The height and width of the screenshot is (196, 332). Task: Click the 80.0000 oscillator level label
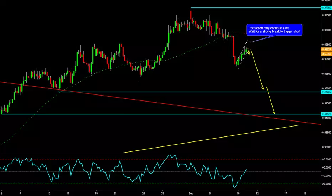327,159
